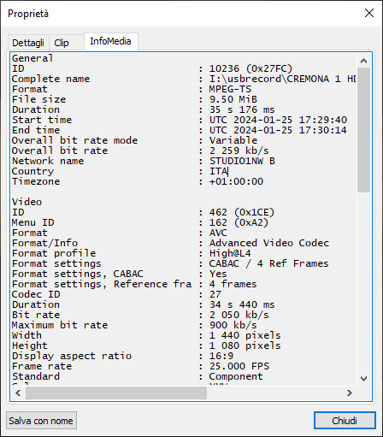The image size is (383, 437).
Task: Click the 'Format settings, CABAC' label
Action: [78, 274]
